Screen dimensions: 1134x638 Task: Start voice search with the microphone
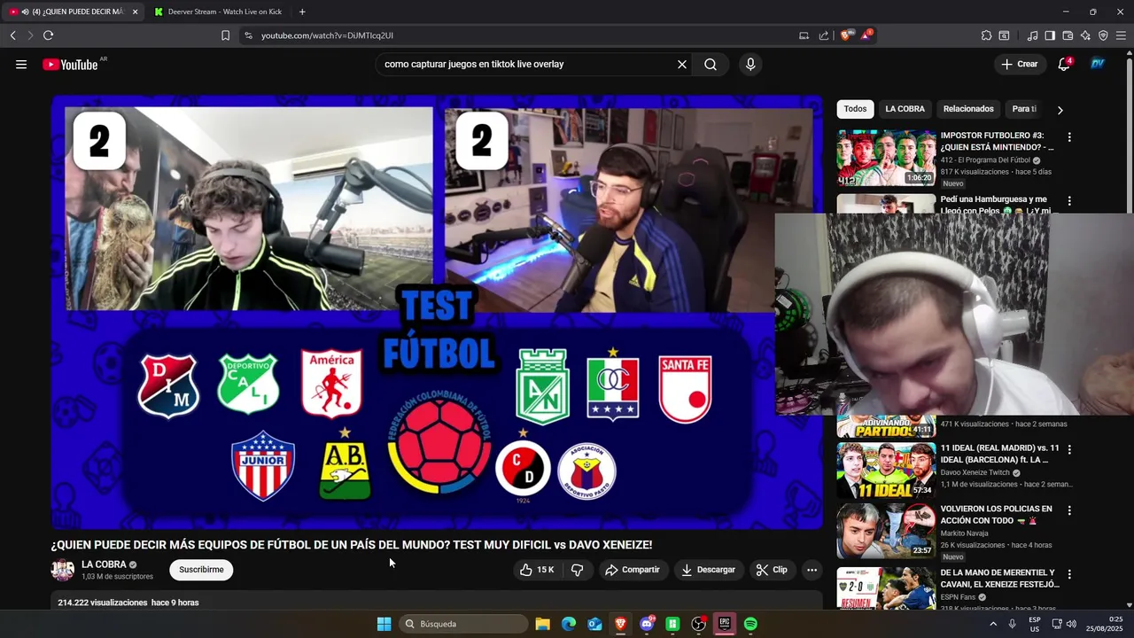tap(750, 64)
